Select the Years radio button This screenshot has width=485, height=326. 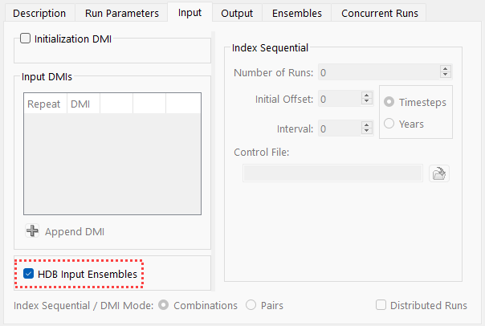pyautogui.click(x=389, y=124)
